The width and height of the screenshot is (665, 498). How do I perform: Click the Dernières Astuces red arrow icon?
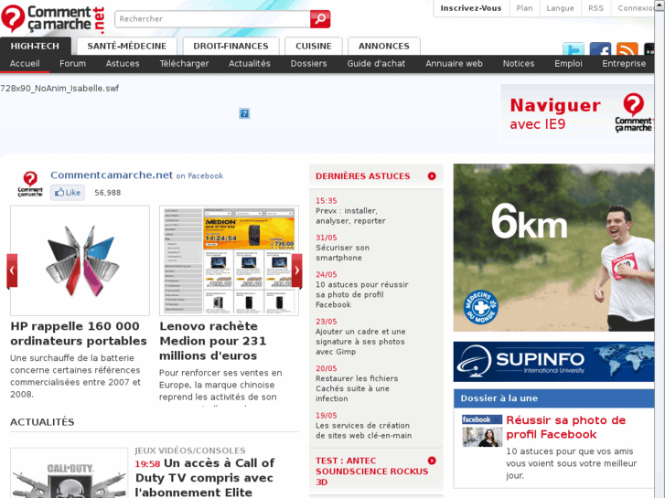(432, 175)
